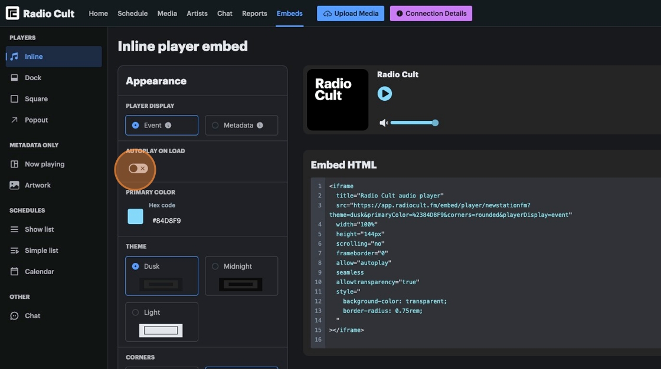The width and height of the screenshot is (661, 369).
Task: Open the Simple list schedule embed
Action: pyautogui.click(x=54, y=250)
